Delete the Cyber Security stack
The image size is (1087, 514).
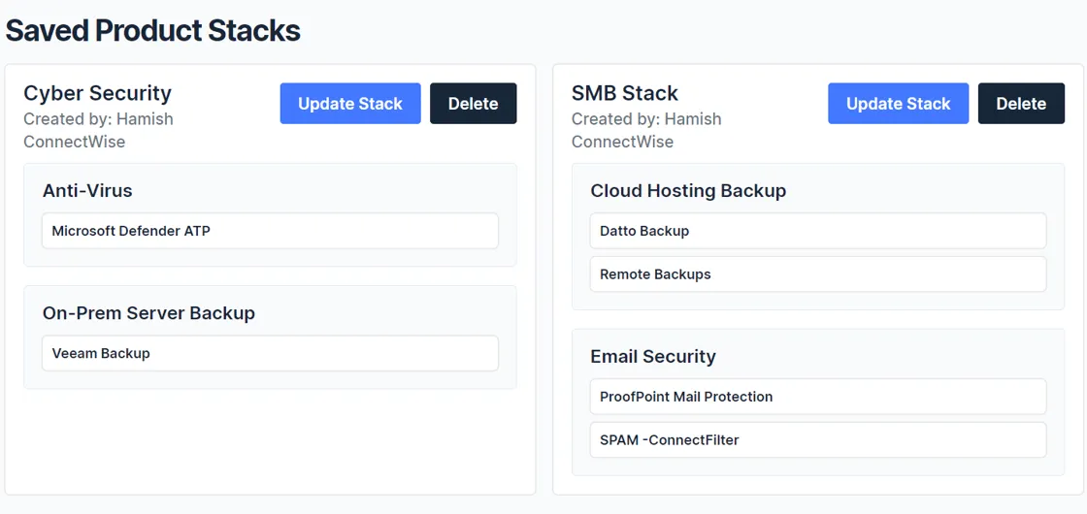474,104
